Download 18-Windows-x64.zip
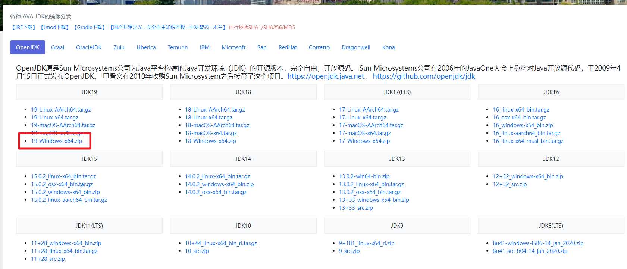The height and width of the screenshot is (269, 627). pos(210,141)
